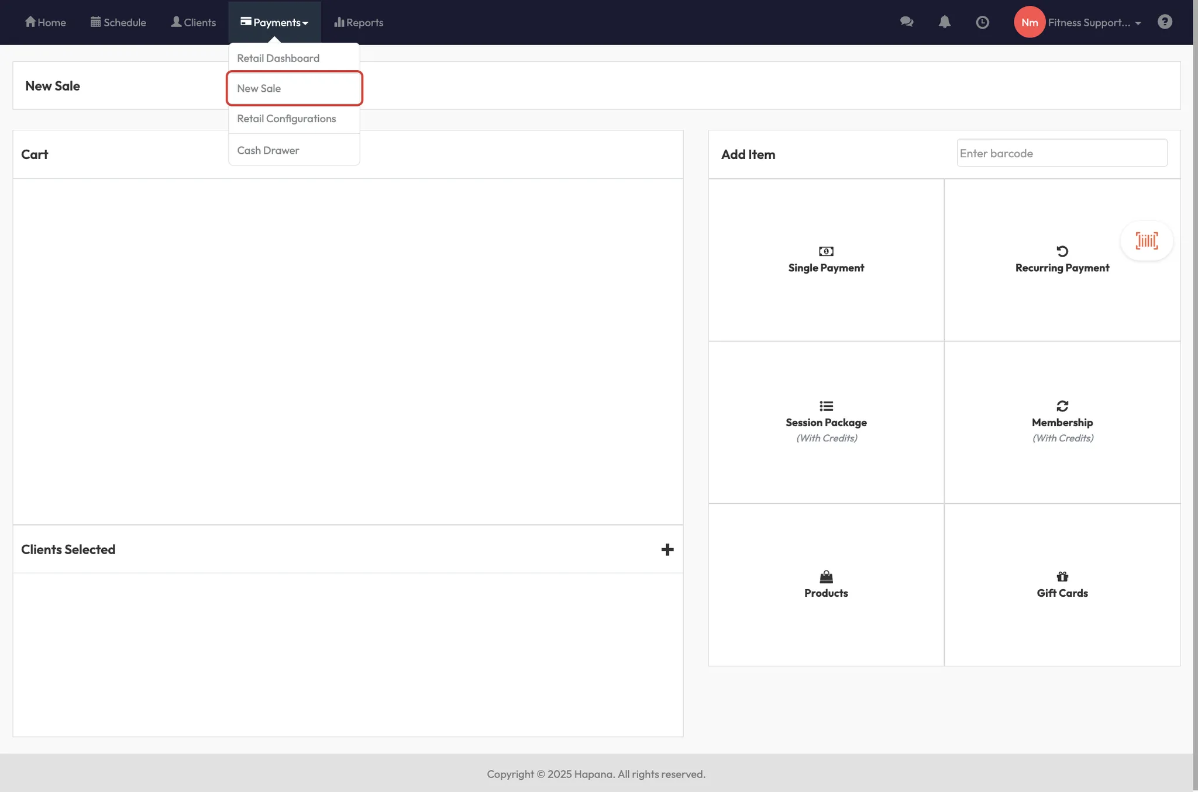Image resolution: width=1198 pixels, height=792 pixels.
Task: Open the chat messages icon
Action: tap(907, 22)
